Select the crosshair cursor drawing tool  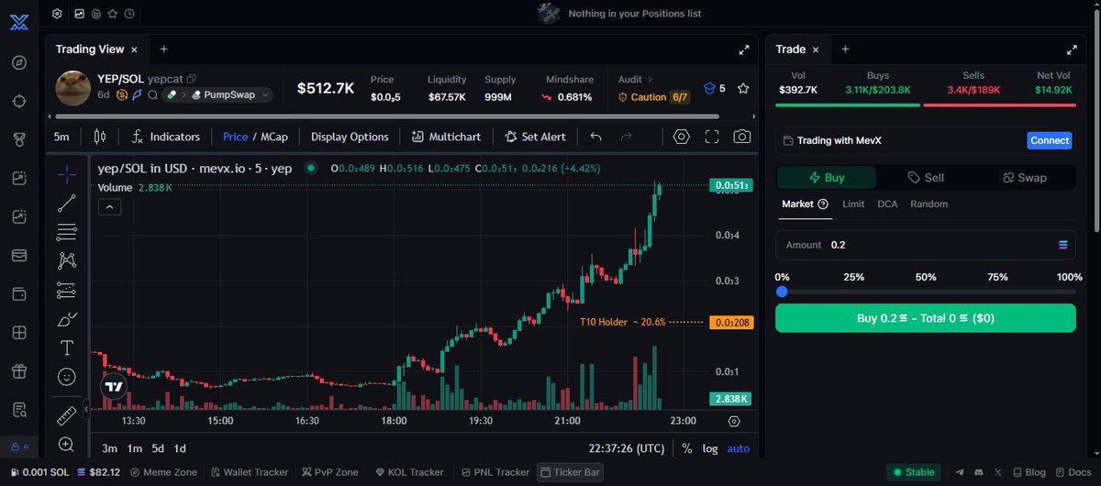click(66, 174)
